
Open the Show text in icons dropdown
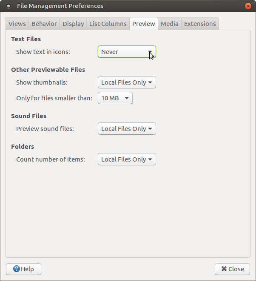click(x=127, y=52)
